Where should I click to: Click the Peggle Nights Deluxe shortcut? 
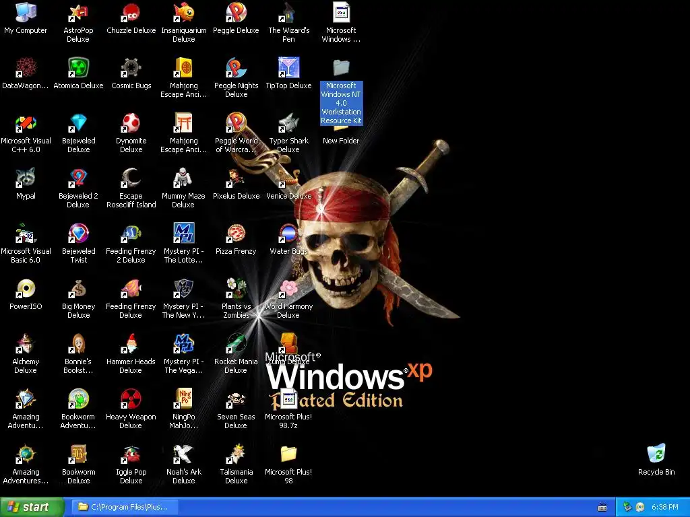coord(236,68)
